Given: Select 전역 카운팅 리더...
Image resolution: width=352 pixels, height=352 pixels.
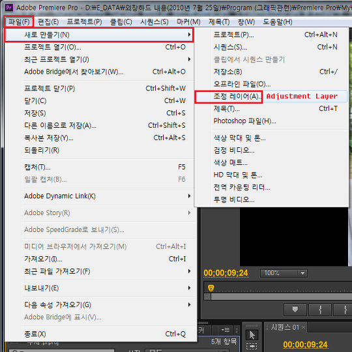Looking at the screenshot, I should (x=271, y=187).
